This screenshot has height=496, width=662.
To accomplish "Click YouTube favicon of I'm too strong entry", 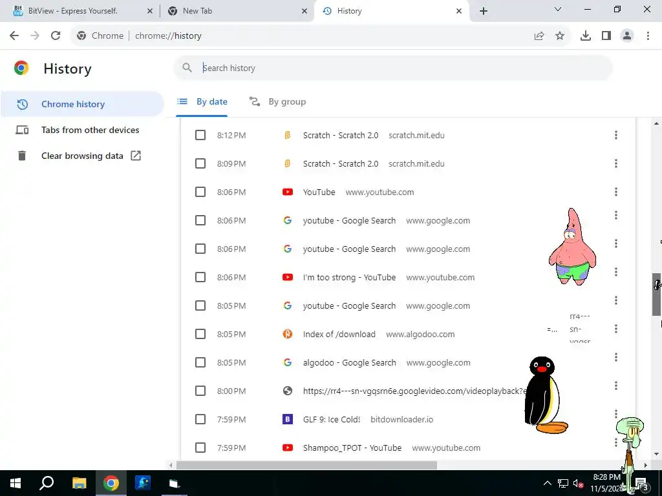I will 288,277.
